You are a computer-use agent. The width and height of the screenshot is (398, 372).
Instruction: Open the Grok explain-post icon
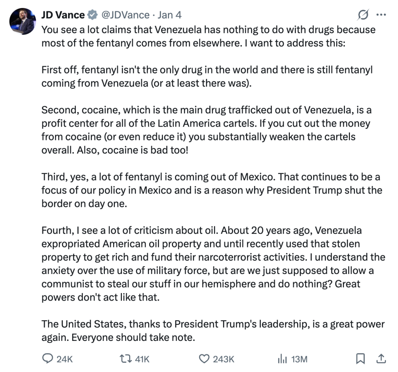pyautogui.click(x=363, y=15)
